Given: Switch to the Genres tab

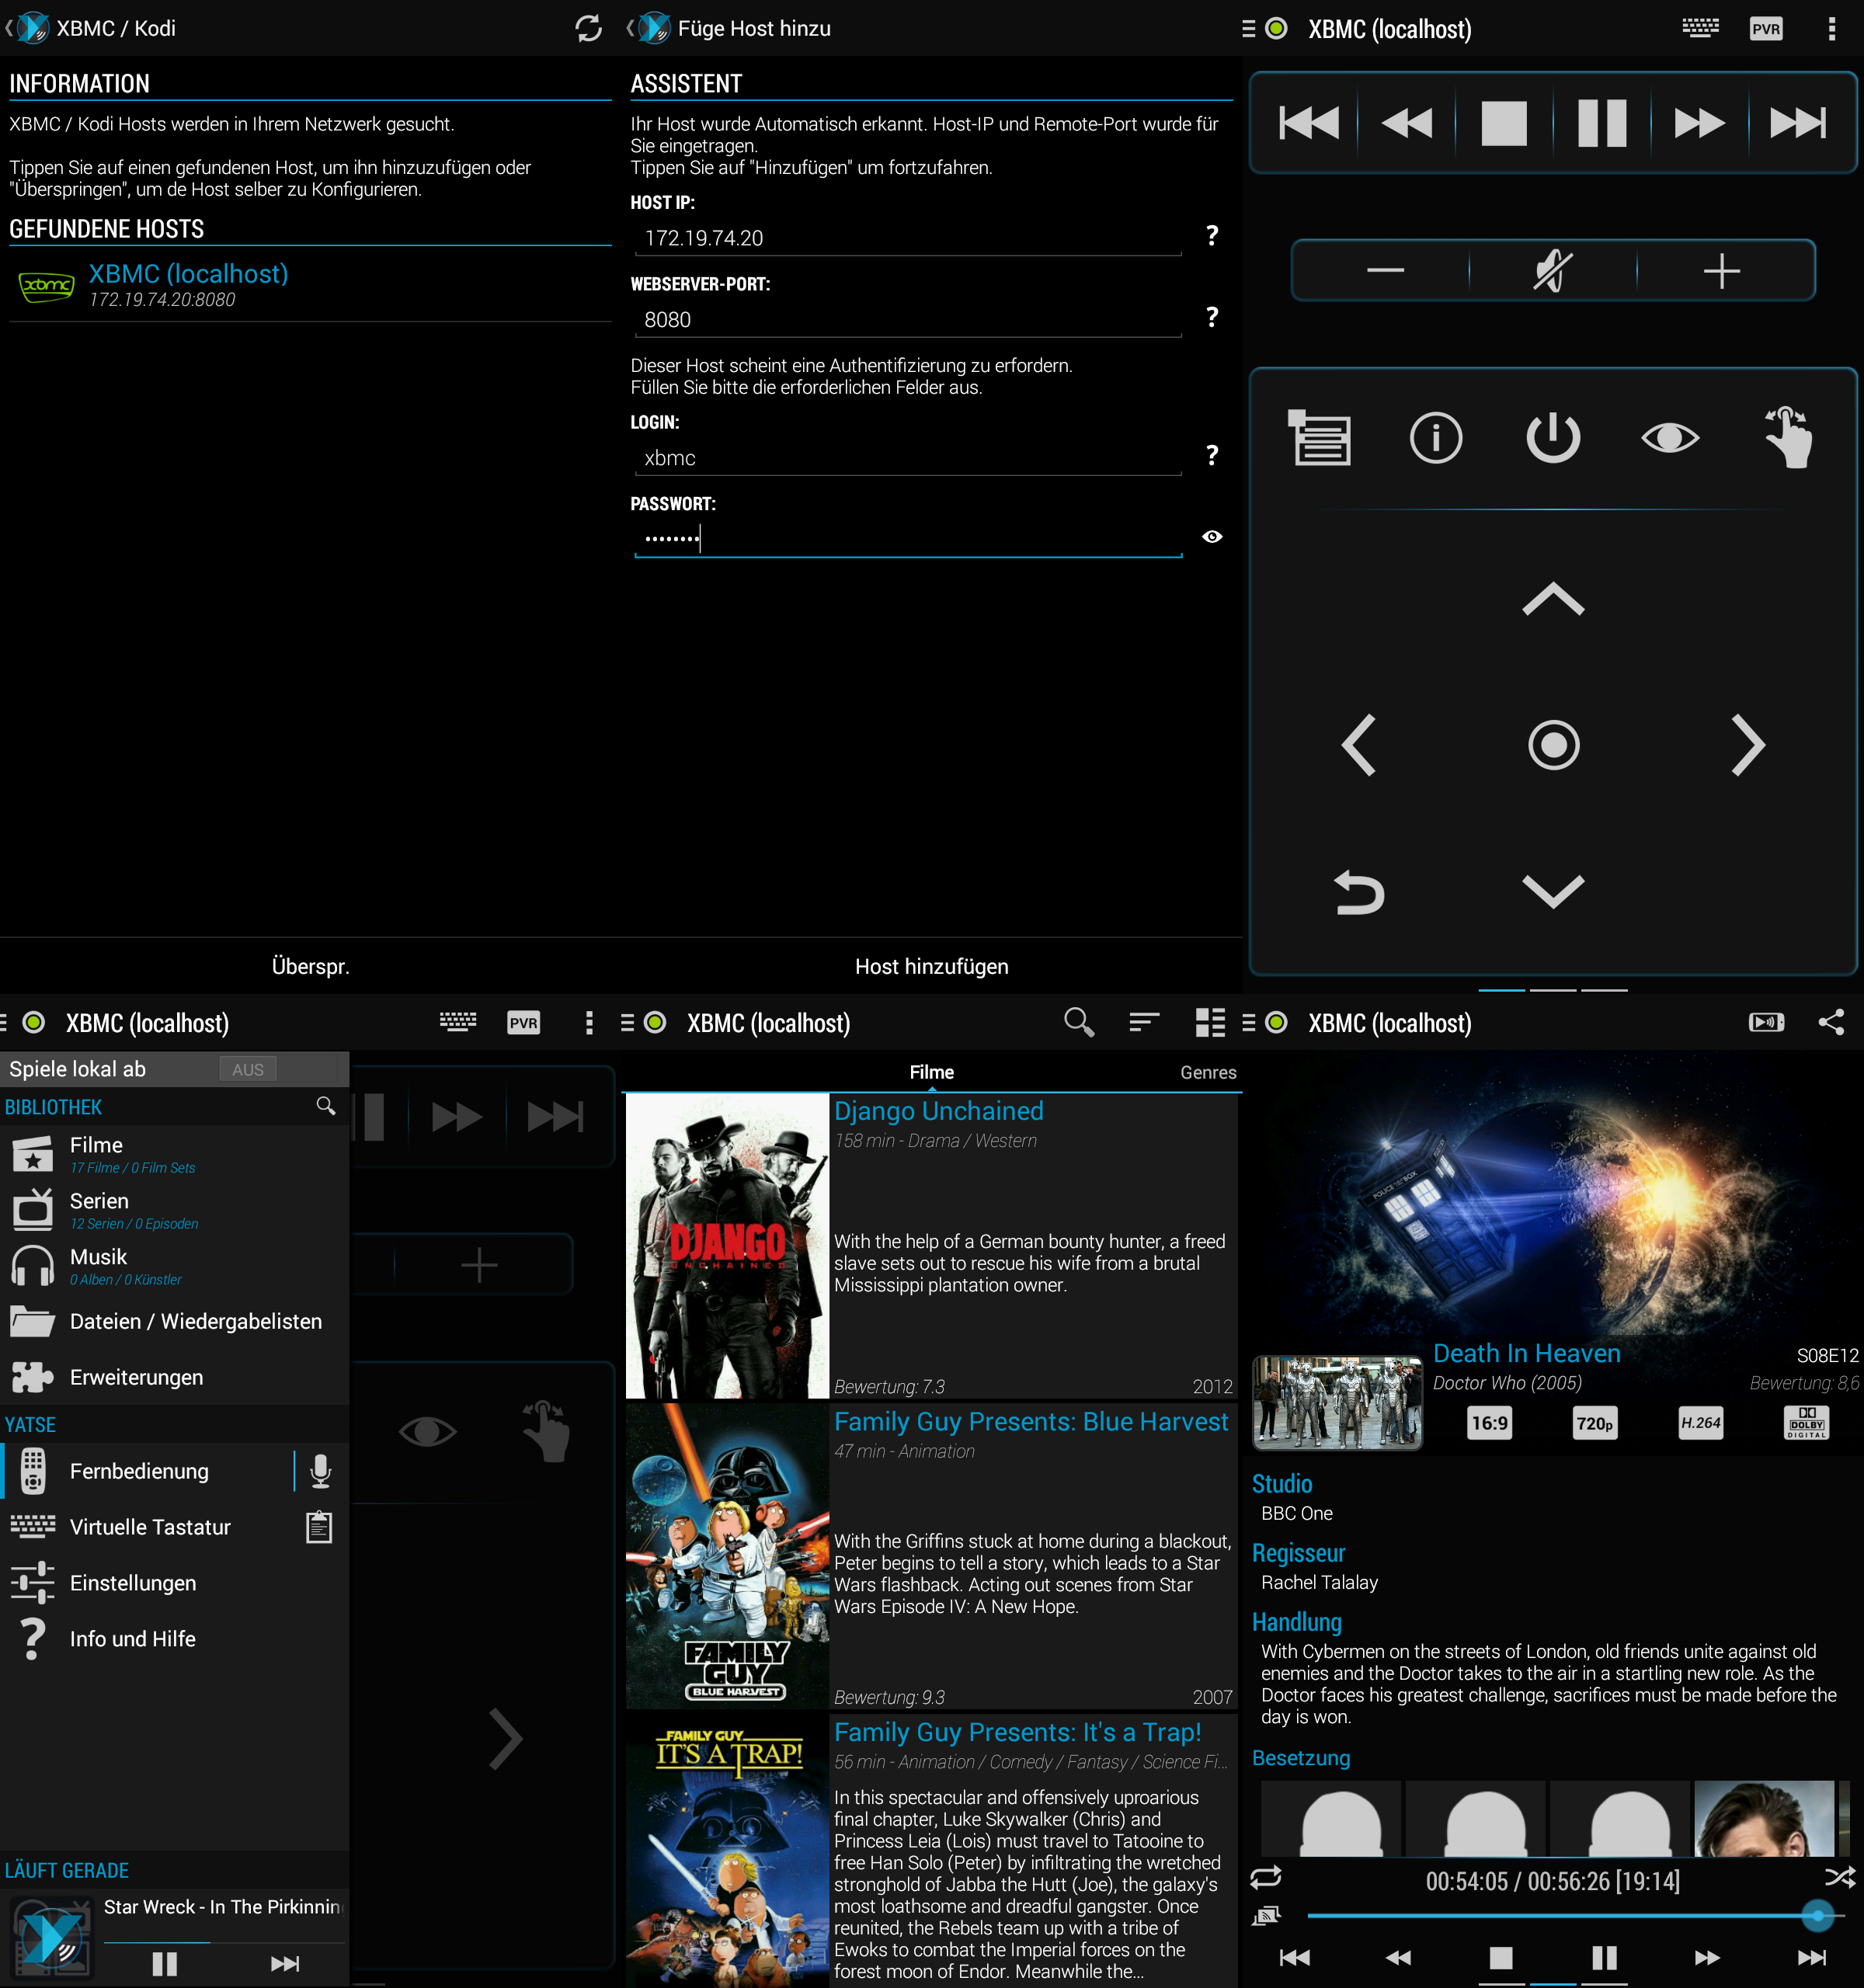Looking at the screenshot, I should (1208, 1073).
